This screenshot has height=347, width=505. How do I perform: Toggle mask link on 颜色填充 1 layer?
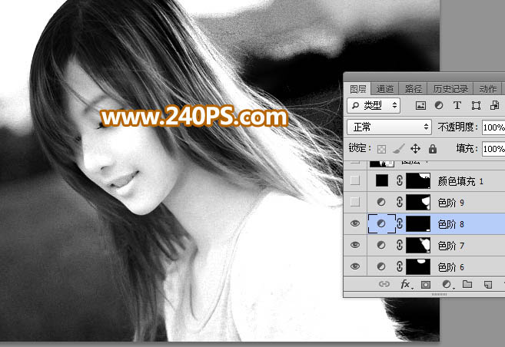point(400,180)
